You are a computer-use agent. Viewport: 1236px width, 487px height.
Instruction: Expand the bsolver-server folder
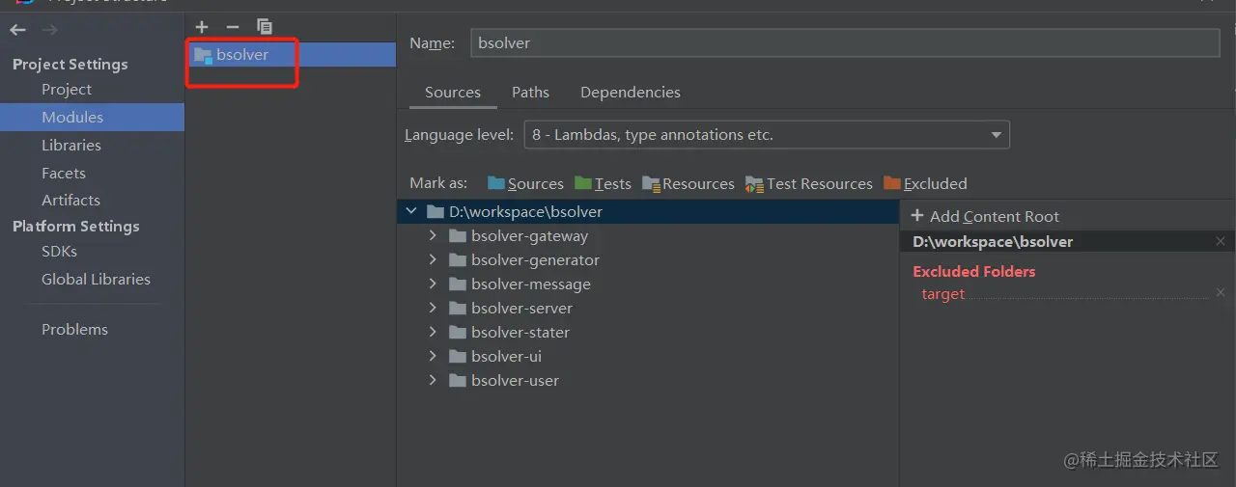(x=434, y=308)
